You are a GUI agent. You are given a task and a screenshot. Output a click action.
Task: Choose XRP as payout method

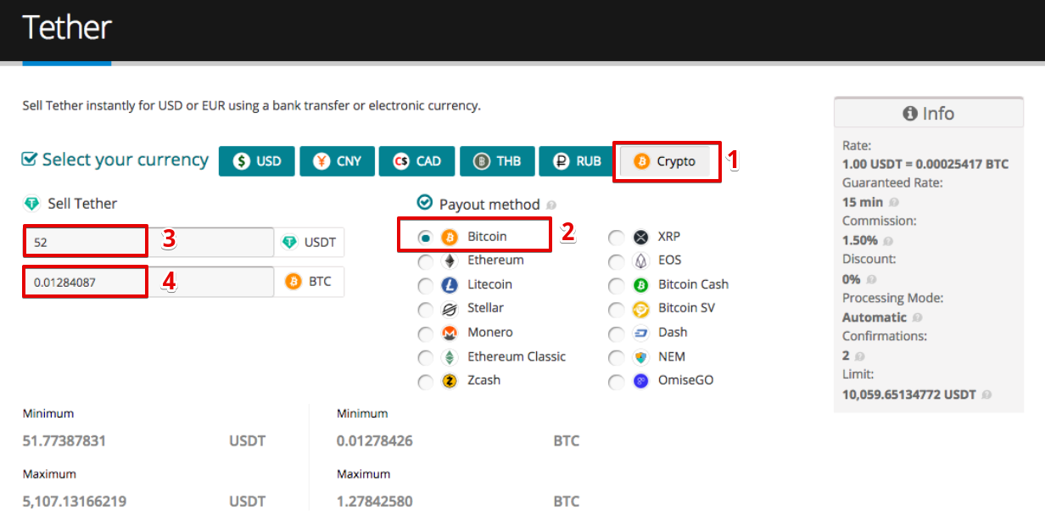pyautogui.click(x=617, y=237)
